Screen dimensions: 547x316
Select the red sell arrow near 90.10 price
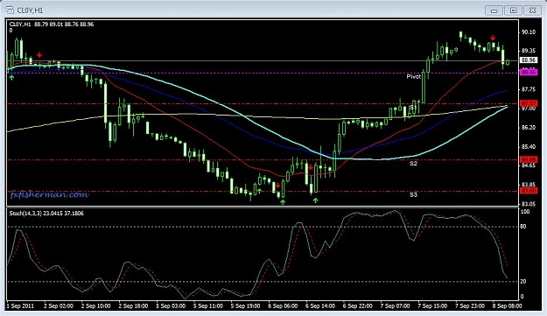493,38
